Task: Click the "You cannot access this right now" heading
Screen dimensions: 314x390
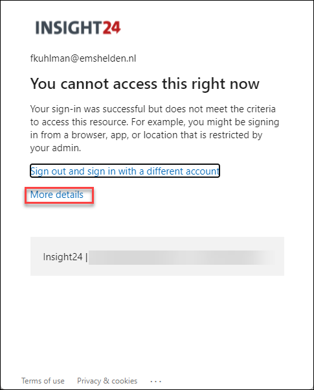Action: click(x=145, y=84)
